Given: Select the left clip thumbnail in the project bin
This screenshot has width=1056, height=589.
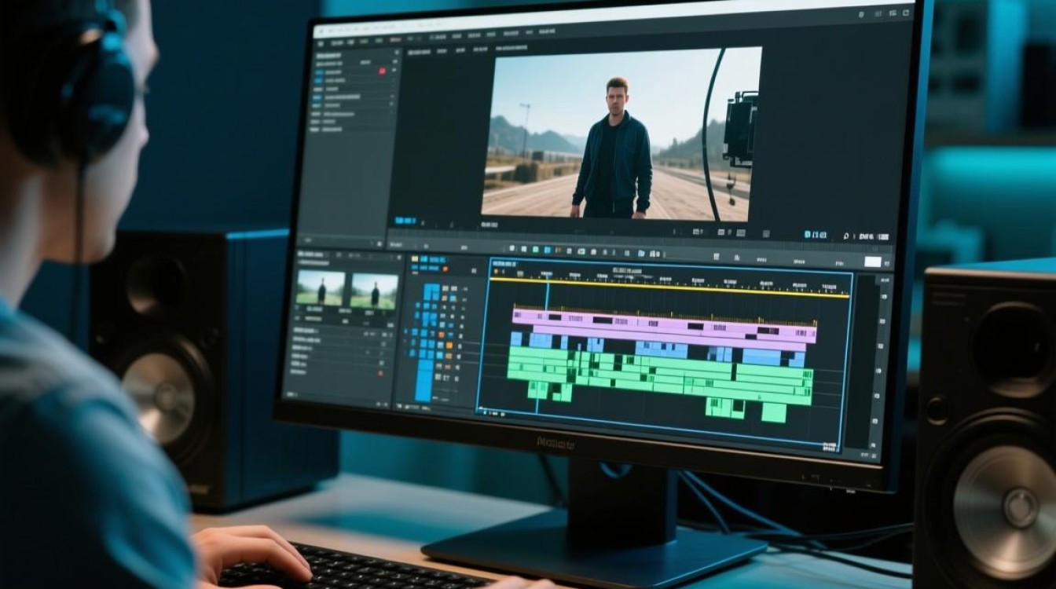Looking at the screenshot, I should [321, 289].
